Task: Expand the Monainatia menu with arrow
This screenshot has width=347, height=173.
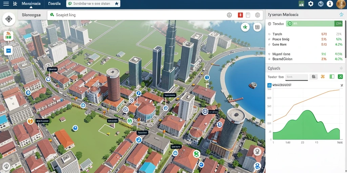Action: click(31, 4)
